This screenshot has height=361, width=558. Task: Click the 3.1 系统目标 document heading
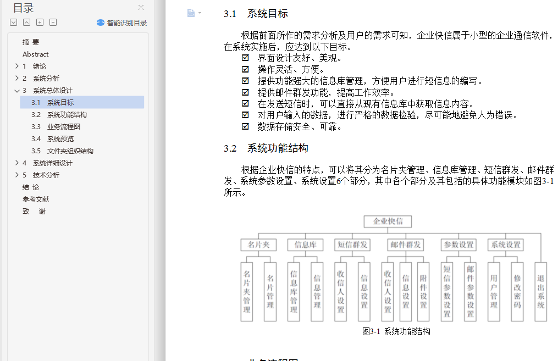coord(256,14)
